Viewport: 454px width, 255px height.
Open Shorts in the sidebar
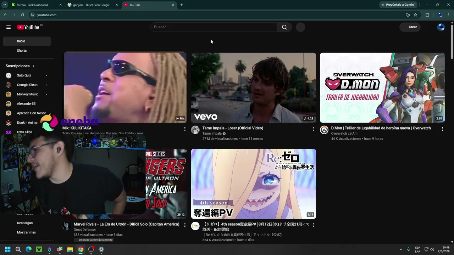click(x=27, y=51)
